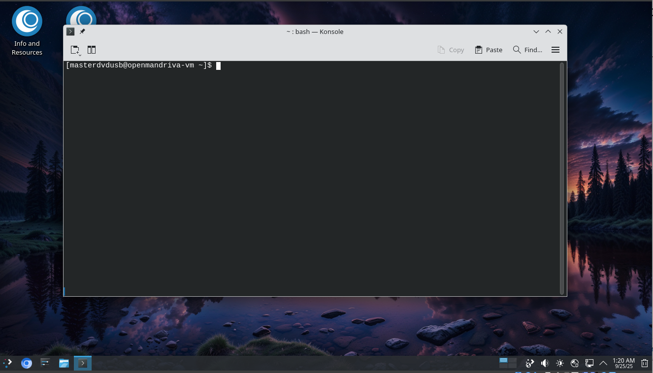Open the Konsole hamburger menu
Screen dimensions: 653x373
tap(555, 50)
